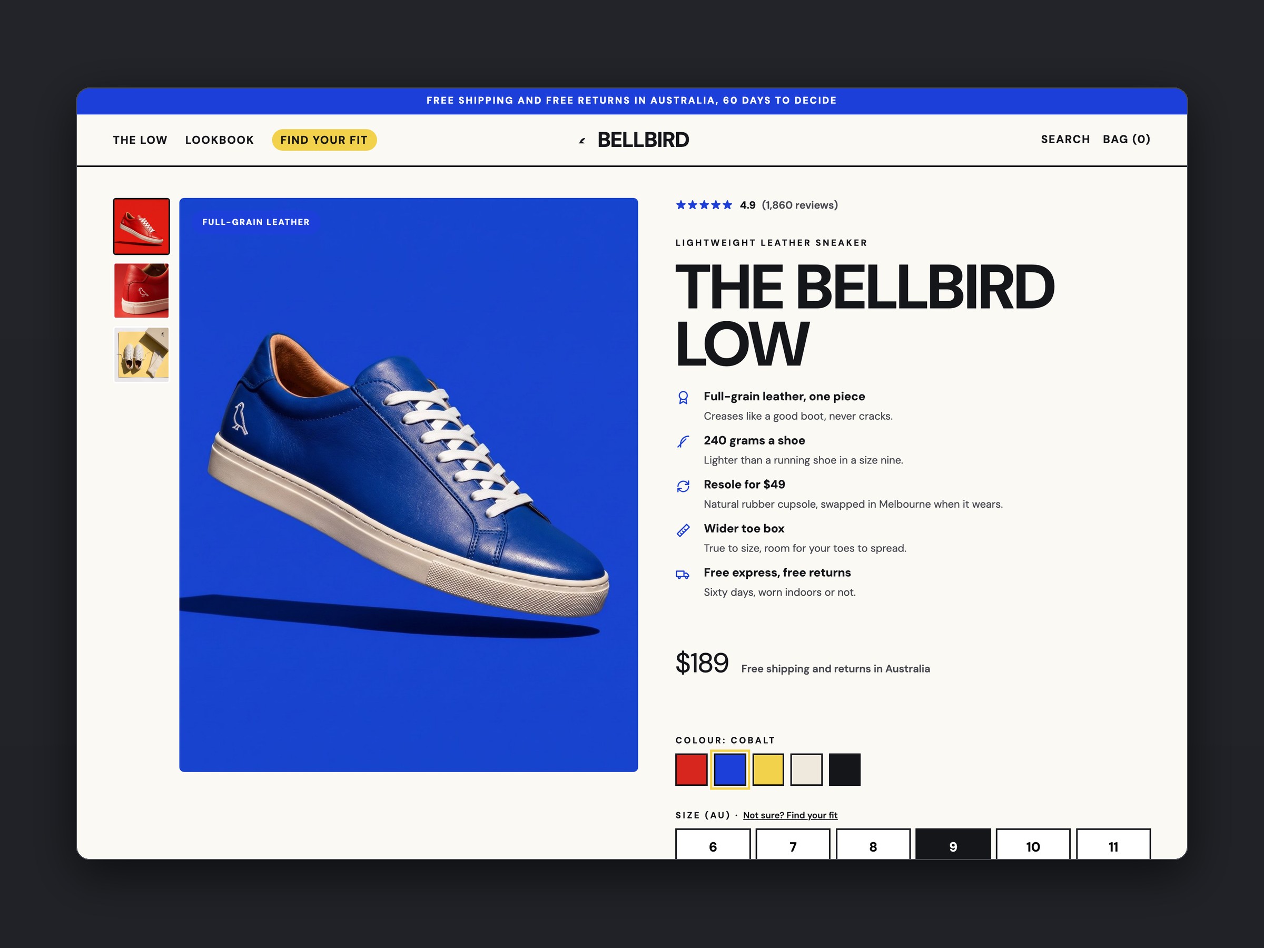Click THE BELLBIRD LOW product title
Image resolution: width=1264 pixels, height=948 pixels.
[x=865, y=315]
